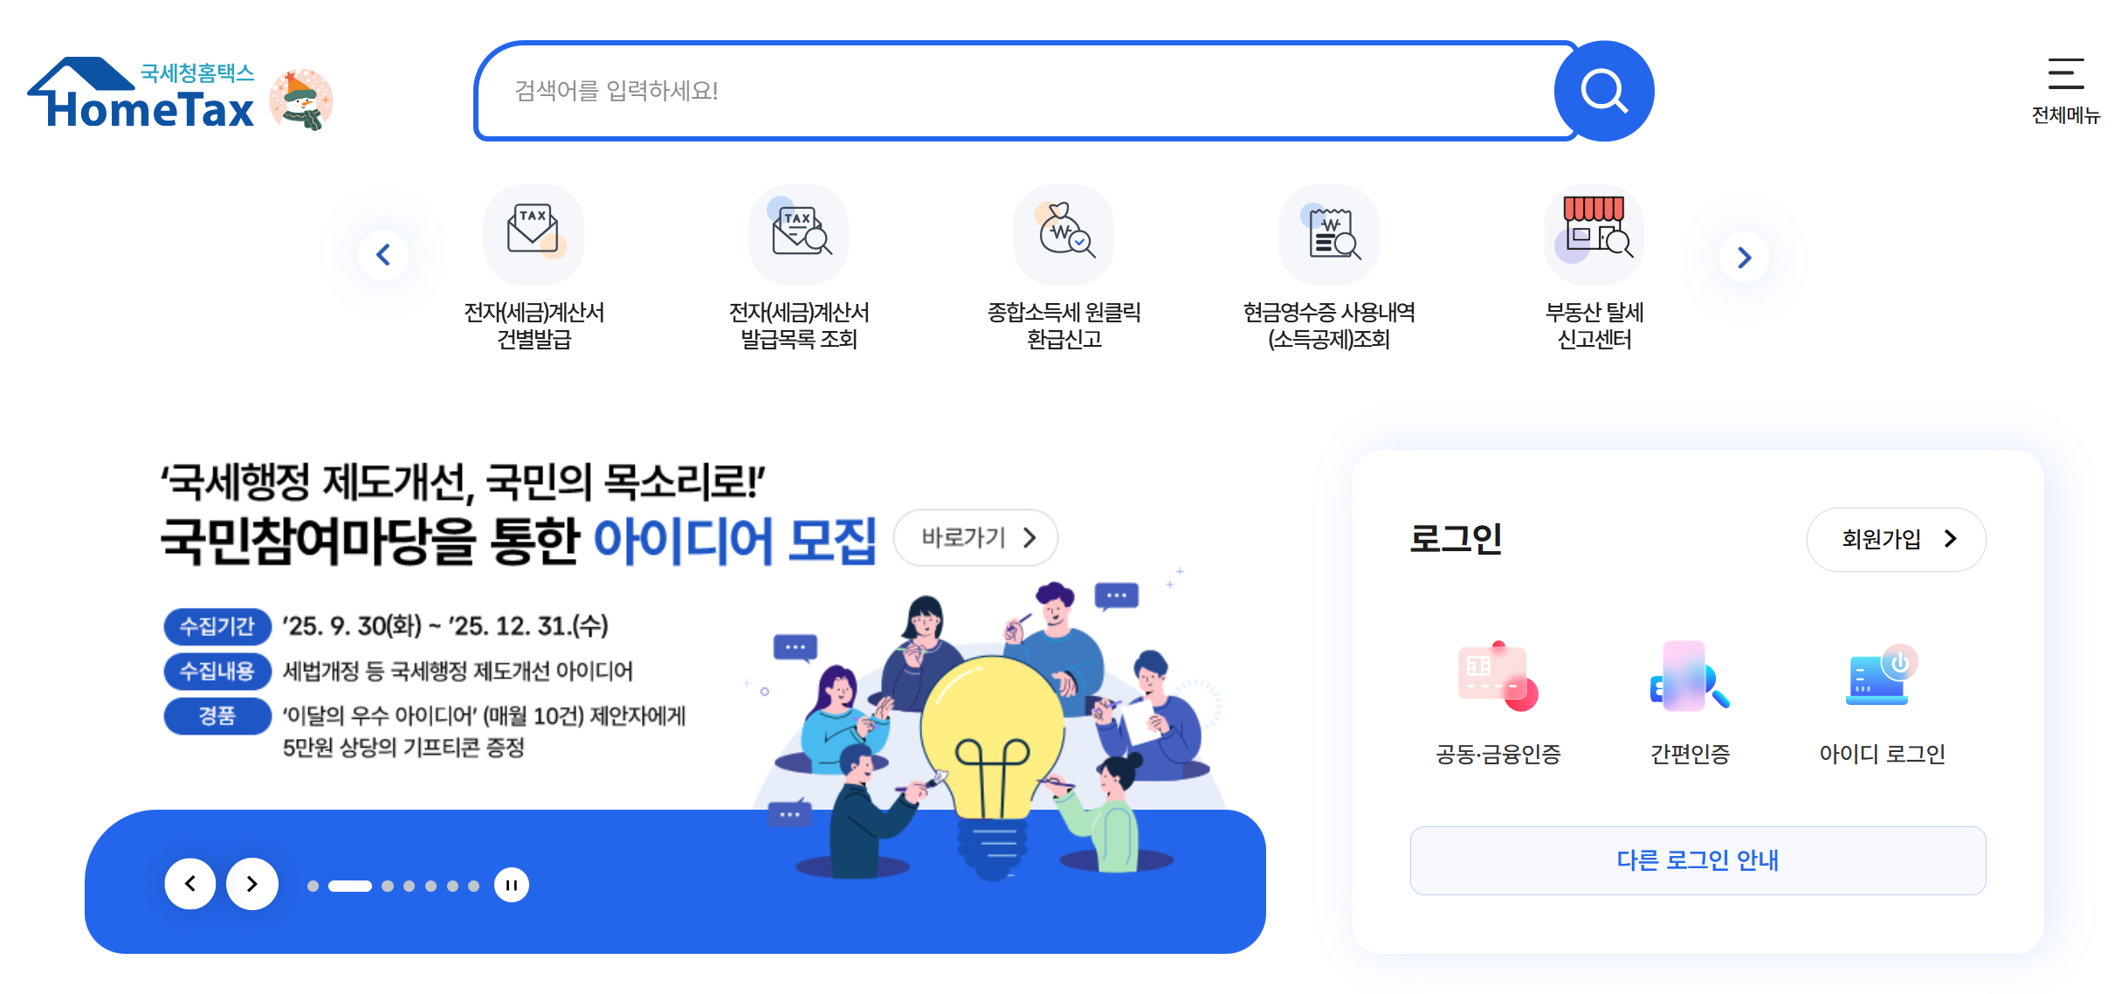The width and height of the screenshot is (2121, 994).
Task: Click the 다른 로그인 안내 button
Action: 1697,860
